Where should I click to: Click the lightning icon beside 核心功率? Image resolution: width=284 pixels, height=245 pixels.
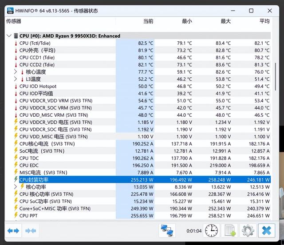tap(22, 186)
